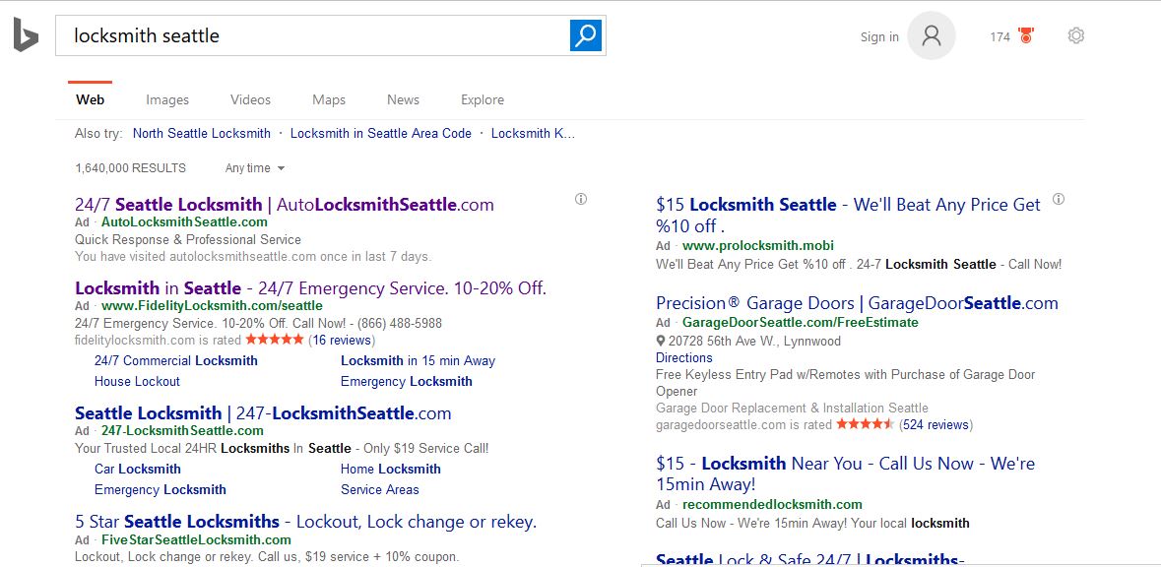
Task: Open 5 Star Seattle Locksmiths result
Action: coord(306,522)
